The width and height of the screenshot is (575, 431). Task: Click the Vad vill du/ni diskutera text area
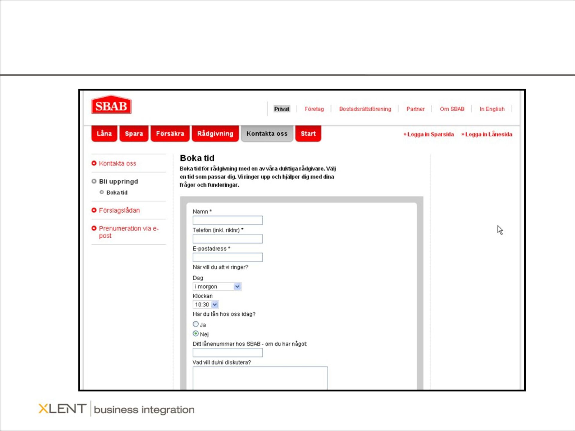(x=260, y=378)
